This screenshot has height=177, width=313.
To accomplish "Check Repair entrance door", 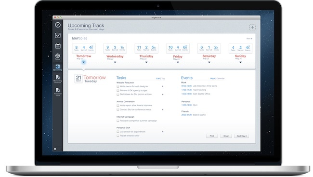I will [118, 136].
